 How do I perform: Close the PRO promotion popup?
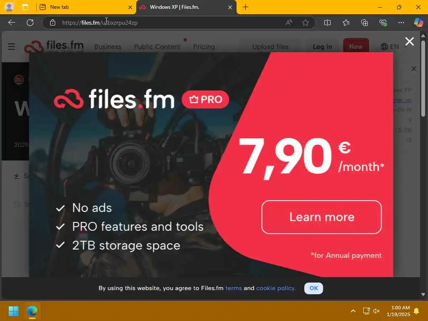click(x=410, y=41)
